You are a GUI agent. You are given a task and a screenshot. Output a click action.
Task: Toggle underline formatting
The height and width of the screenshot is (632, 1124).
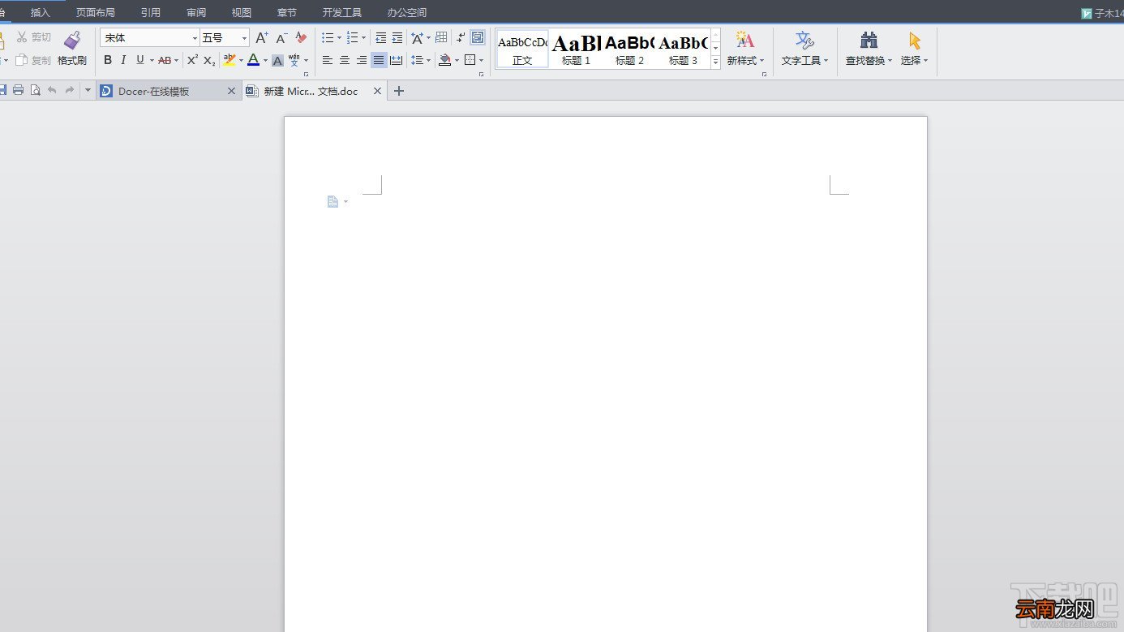[139, 60]
